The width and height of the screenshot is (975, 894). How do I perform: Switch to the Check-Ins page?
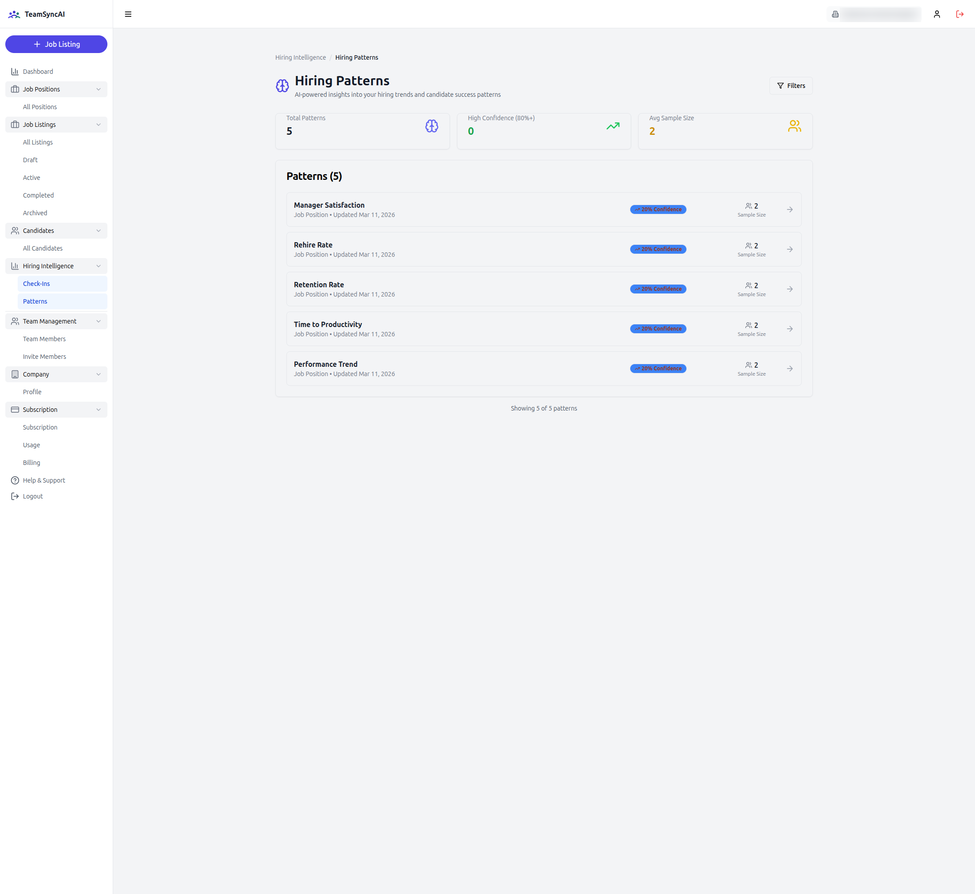click(x=36, y=283)
